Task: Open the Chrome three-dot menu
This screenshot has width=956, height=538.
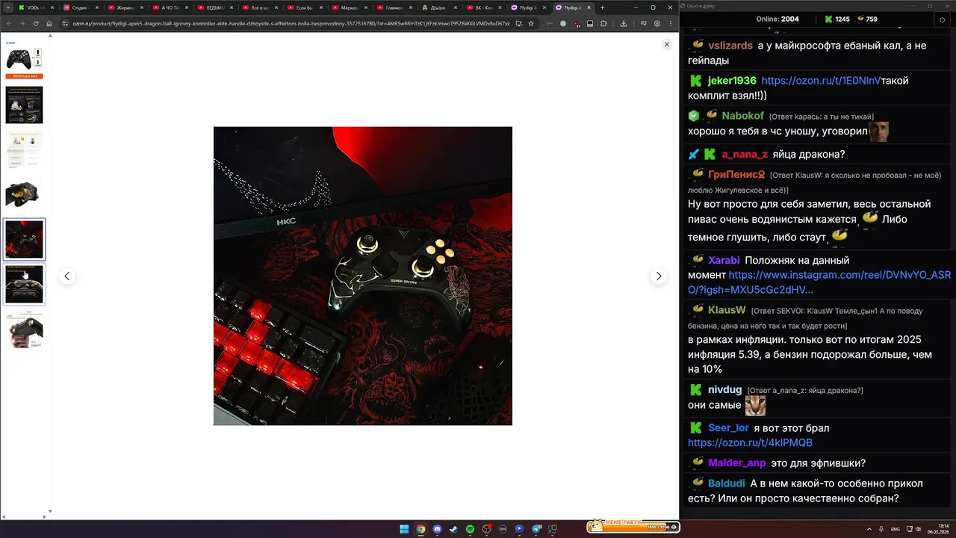Action: 671,23
